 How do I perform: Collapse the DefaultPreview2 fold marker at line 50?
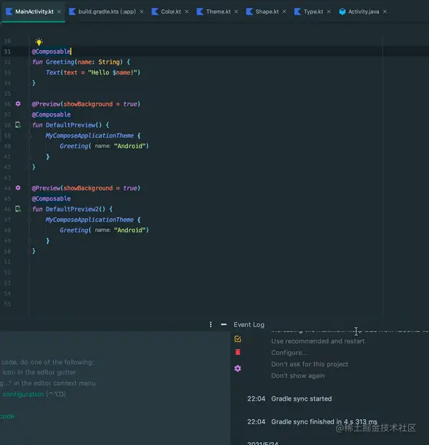click(x=29, y=251)
